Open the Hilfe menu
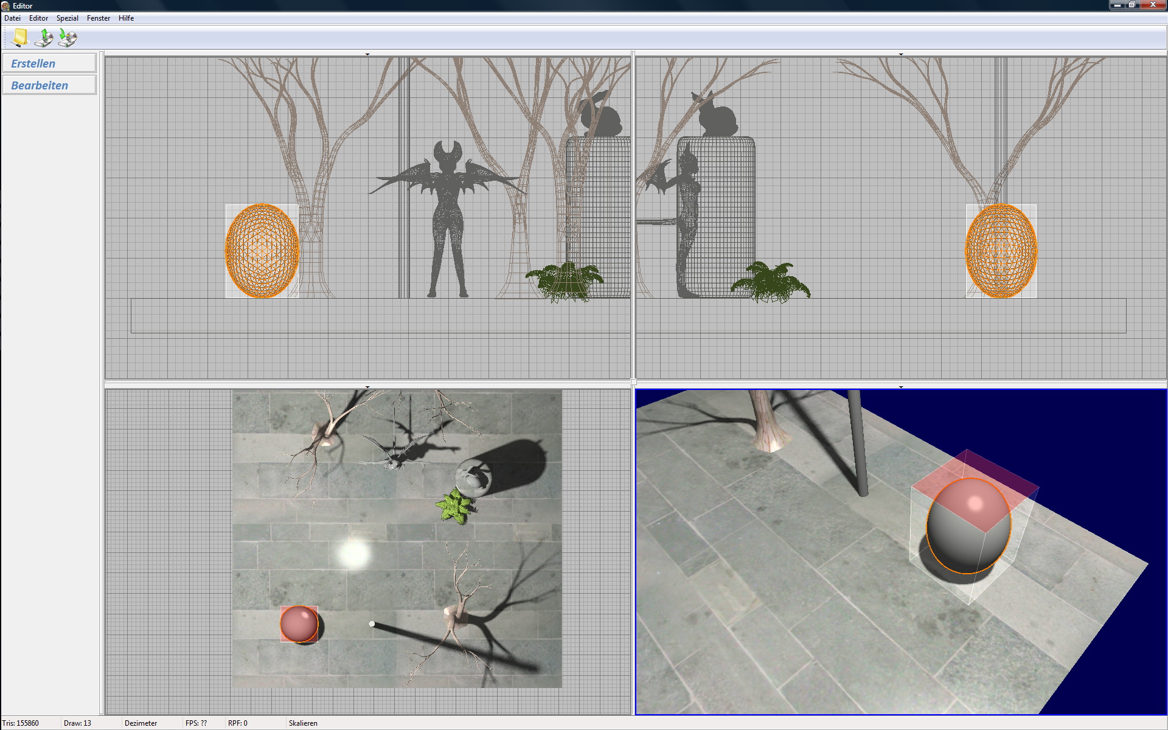This screenshot has width=1168, height=730. [x=126, y=18]
